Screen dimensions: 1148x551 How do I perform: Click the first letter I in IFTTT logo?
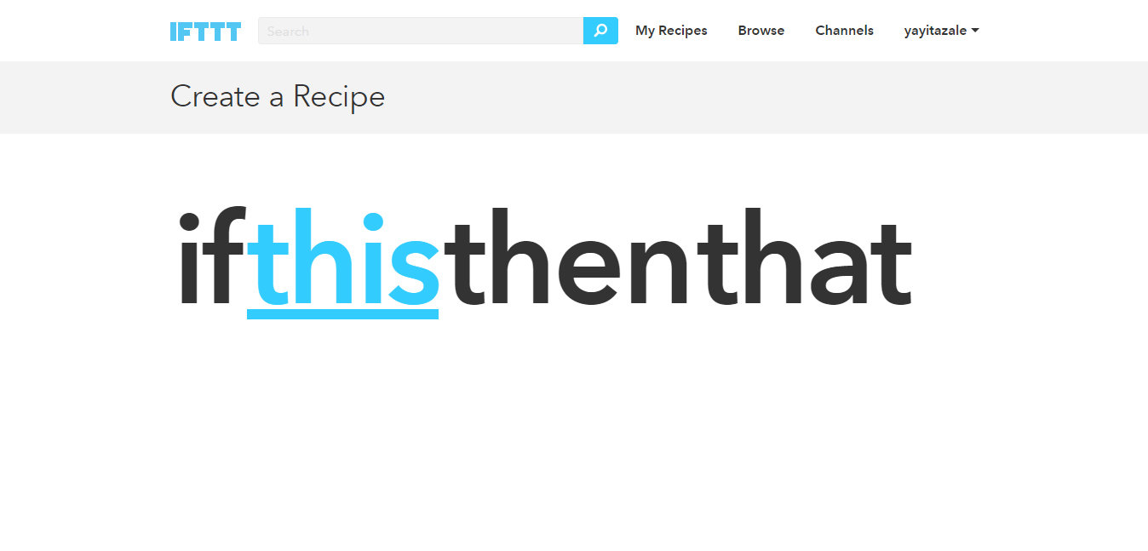tap(173, 32)
